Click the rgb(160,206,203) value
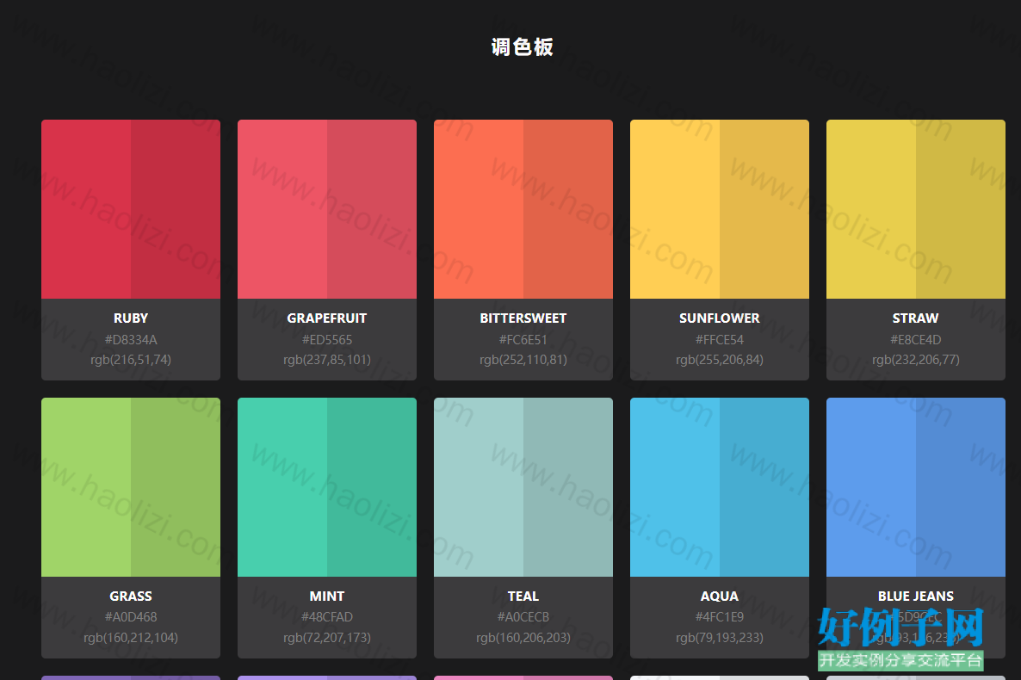The width and height of the screenshot is (1021, 680). pos(523,638)
